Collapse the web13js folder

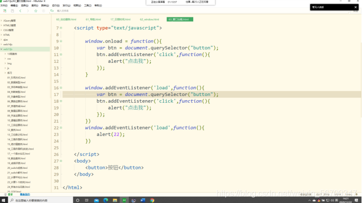tap(2, 49)
